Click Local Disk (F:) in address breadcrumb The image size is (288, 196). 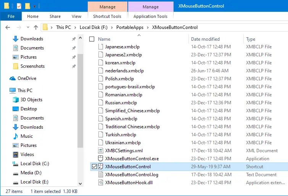pos(92,27)
